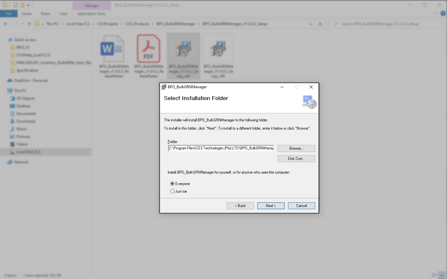Open Downloads in the navigation pane

tap(26, 121)
